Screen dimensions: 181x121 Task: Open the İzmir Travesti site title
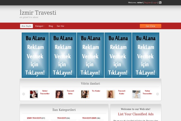(x=38, y=12)
